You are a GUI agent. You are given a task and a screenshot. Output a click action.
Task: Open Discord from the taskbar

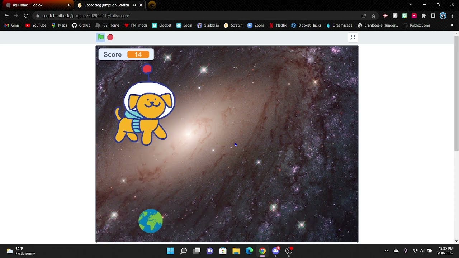(x=275, y=251)
